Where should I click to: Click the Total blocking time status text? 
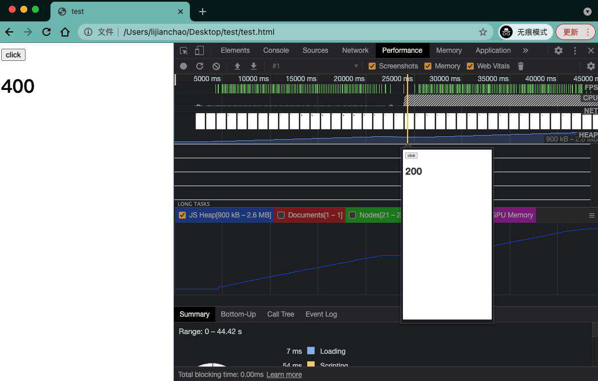click(221, 375)
